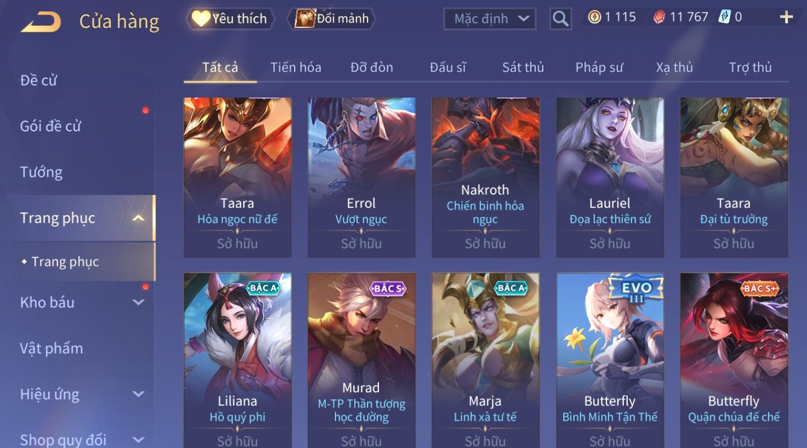Open Yêu thích heart favorites
This screenshot has height=448, width=807.
point(230,19)
